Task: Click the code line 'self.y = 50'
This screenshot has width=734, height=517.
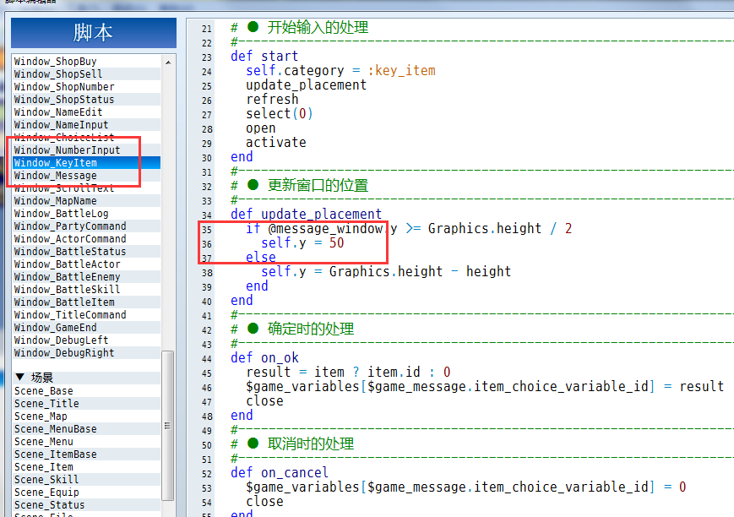Action: [x=302, y=242]
